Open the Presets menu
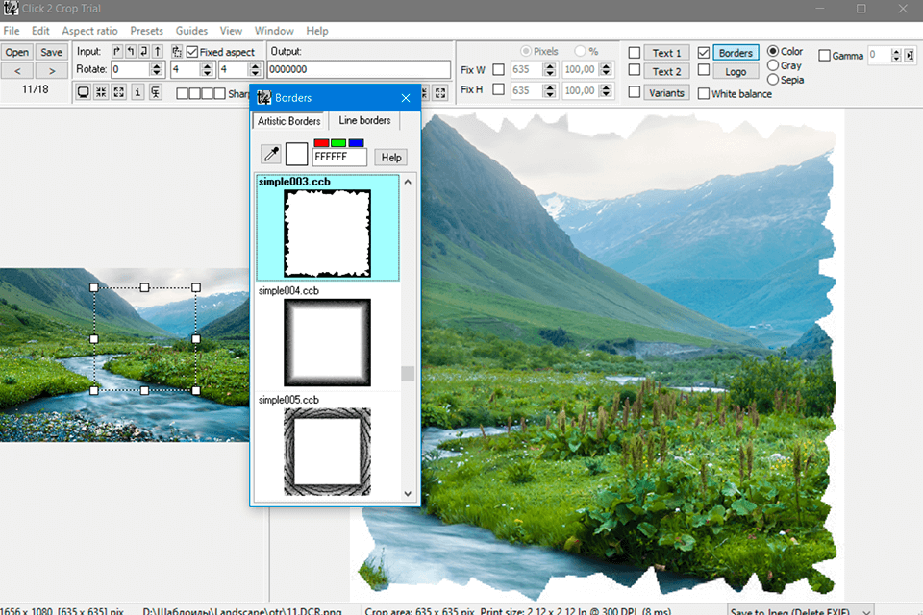 146,31
